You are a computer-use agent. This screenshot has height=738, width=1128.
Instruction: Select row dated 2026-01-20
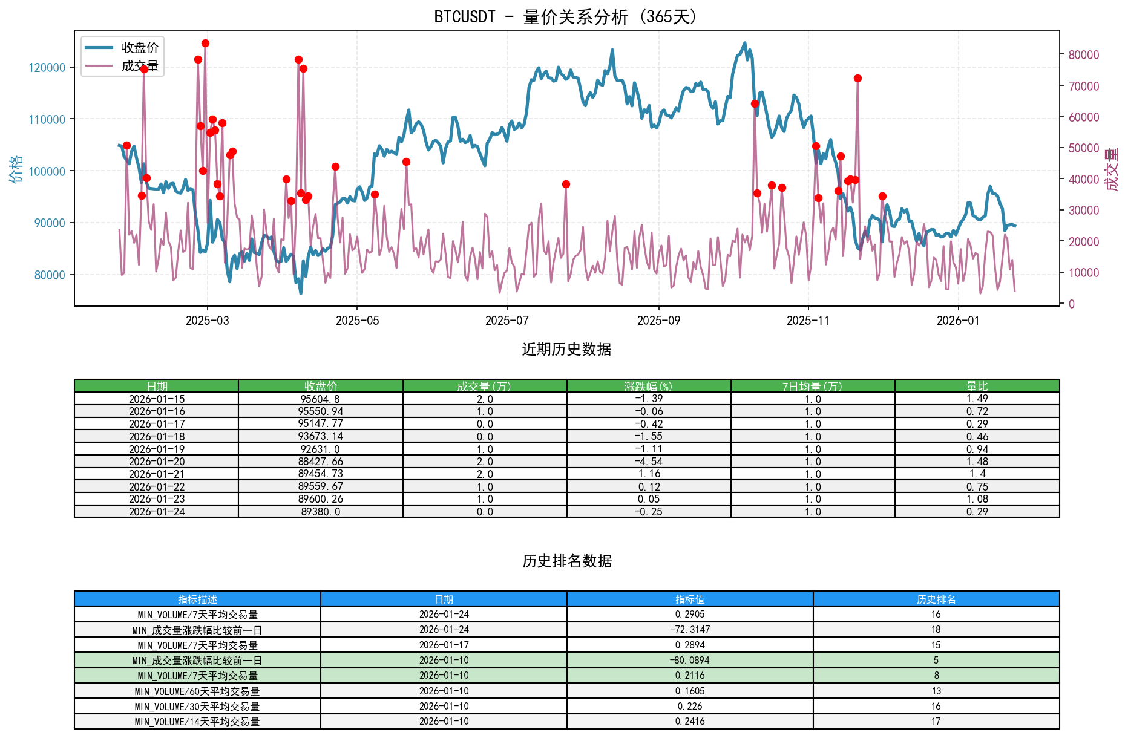[x=156, y=461]
